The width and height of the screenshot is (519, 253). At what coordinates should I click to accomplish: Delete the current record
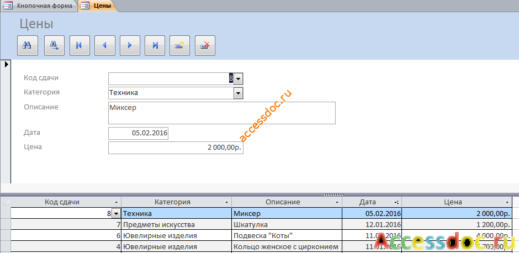click(205, 45)
